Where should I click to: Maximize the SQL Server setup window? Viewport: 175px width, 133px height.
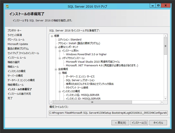tap(158, 5)
